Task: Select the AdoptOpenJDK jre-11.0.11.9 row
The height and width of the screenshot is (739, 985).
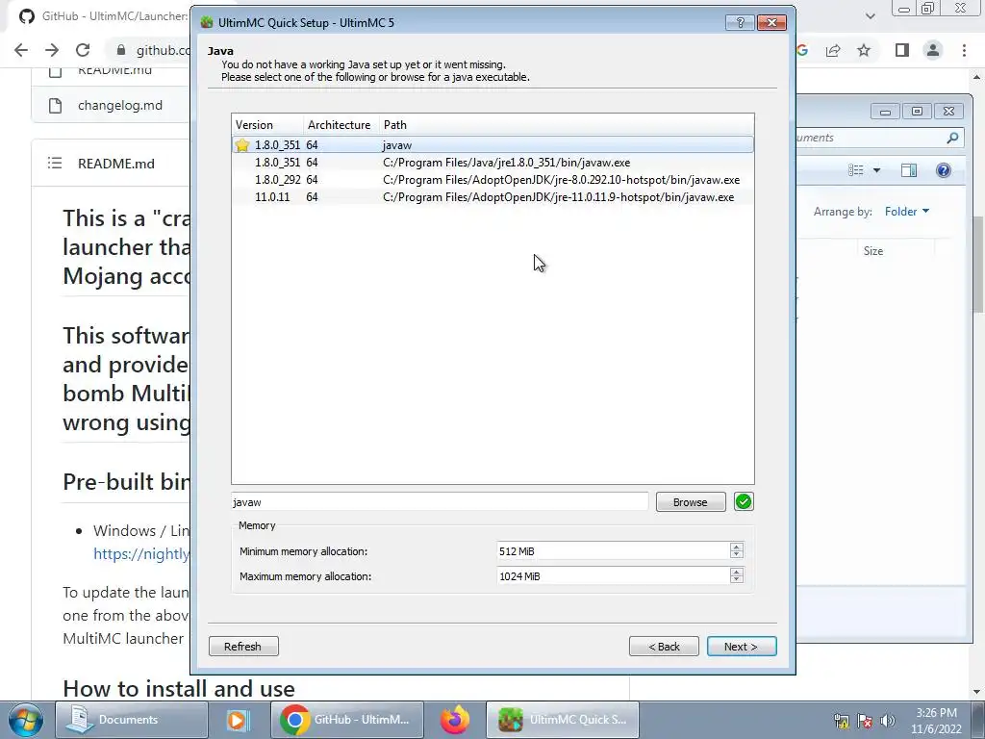Action: (x=492, y=197)
